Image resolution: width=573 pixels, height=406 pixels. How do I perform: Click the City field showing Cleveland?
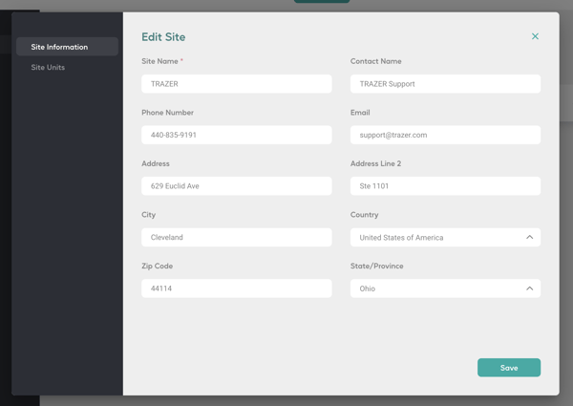[x=237, y=237]
